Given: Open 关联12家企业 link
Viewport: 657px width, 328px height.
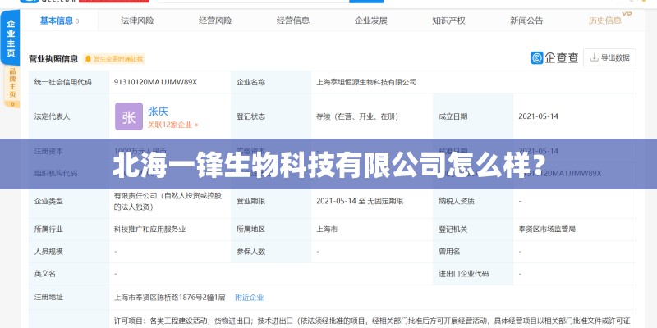Looking at the screenshot, I should (x=173, y=125).
